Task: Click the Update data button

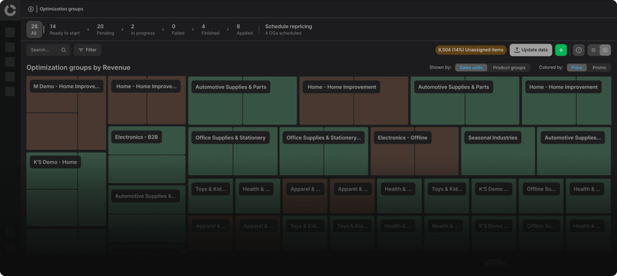Action: pos(531,50)
